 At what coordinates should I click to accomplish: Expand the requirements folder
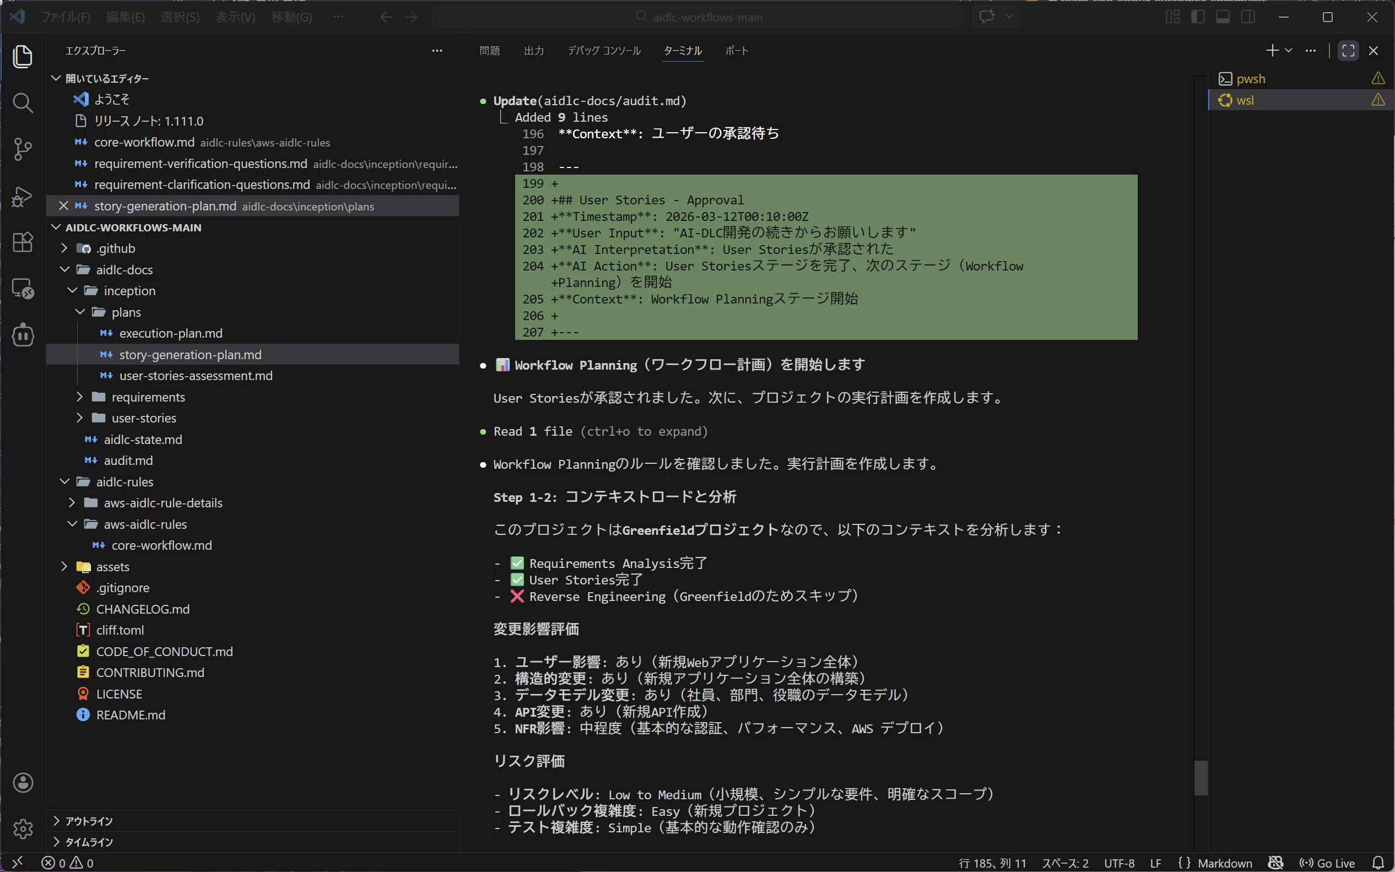pyautogui.click(x=252, y=397)
